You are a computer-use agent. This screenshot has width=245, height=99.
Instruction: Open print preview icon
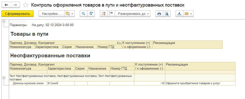point(167,14)
